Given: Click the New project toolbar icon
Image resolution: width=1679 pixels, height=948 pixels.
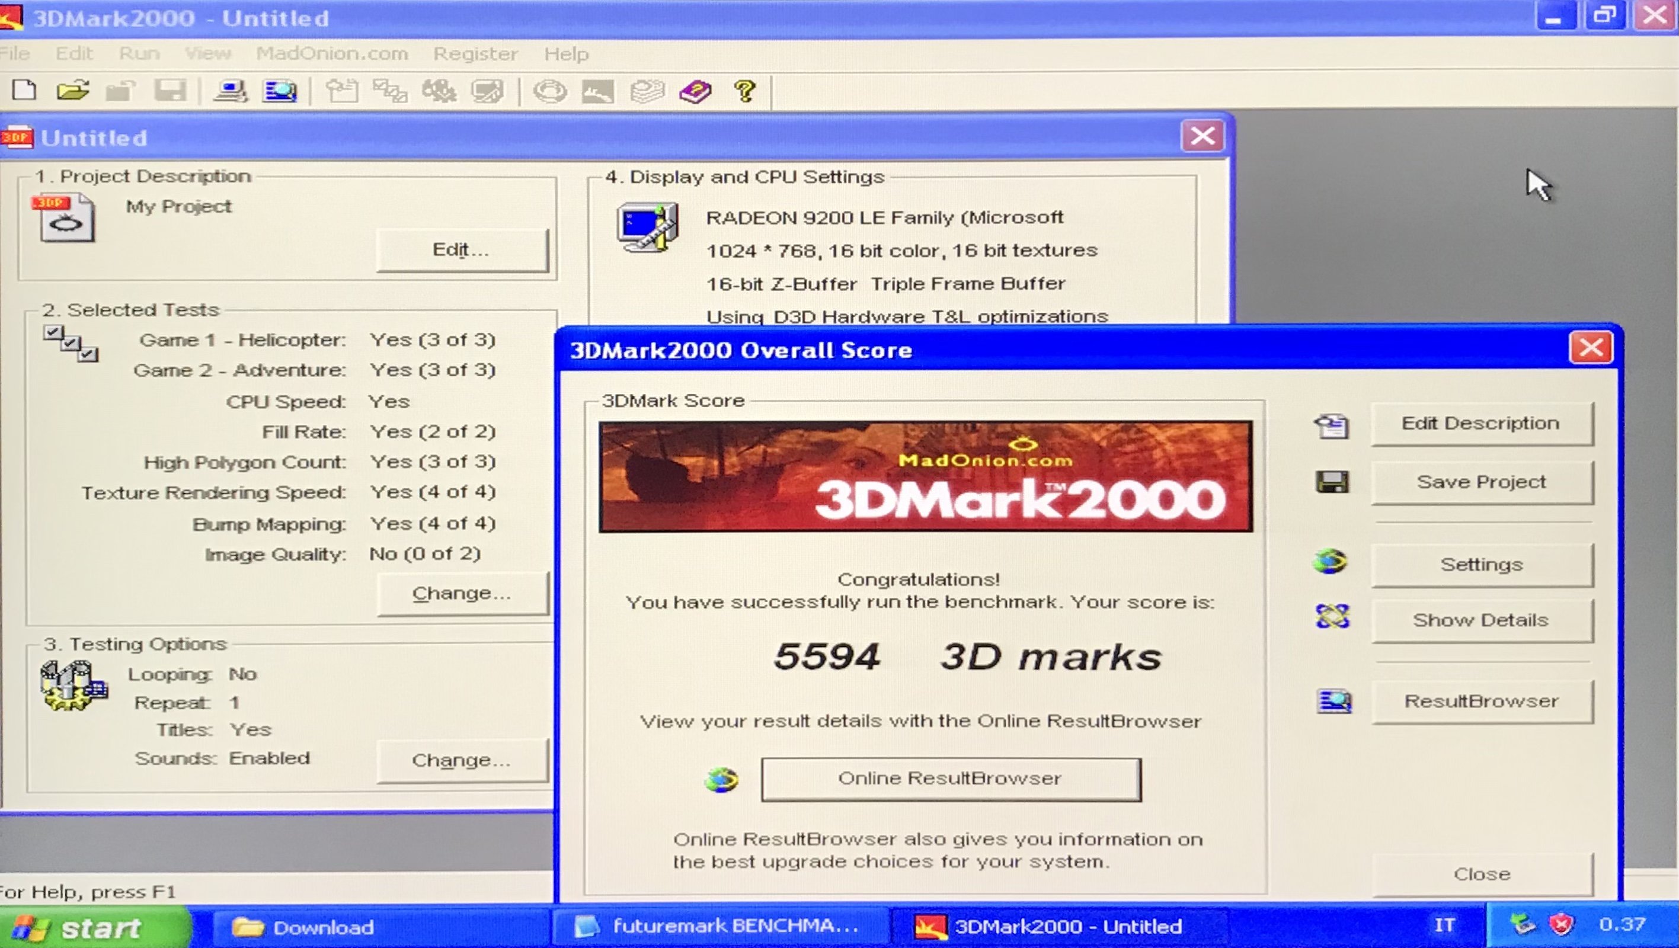Looking at the screenshot, I should tap(24, 90).
